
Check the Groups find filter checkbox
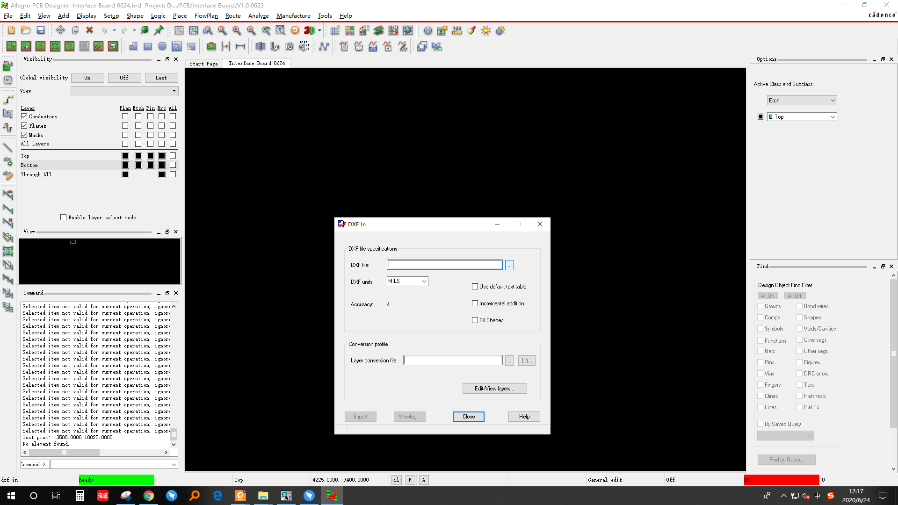(x=760, y=306)
